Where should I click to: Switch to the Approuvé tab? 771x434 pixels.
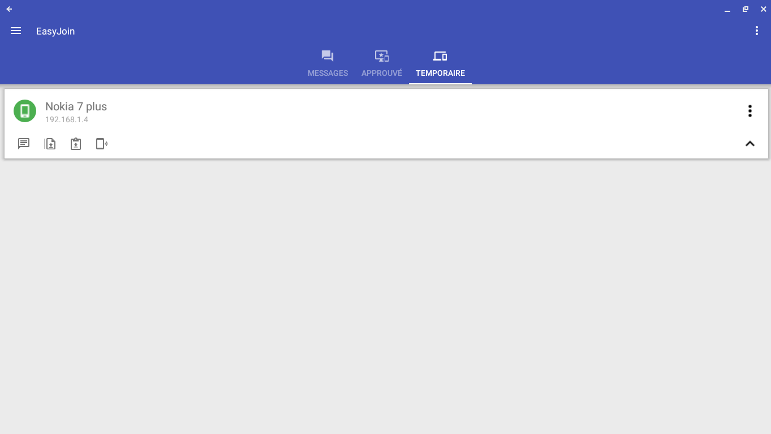(x=382, y=63)
